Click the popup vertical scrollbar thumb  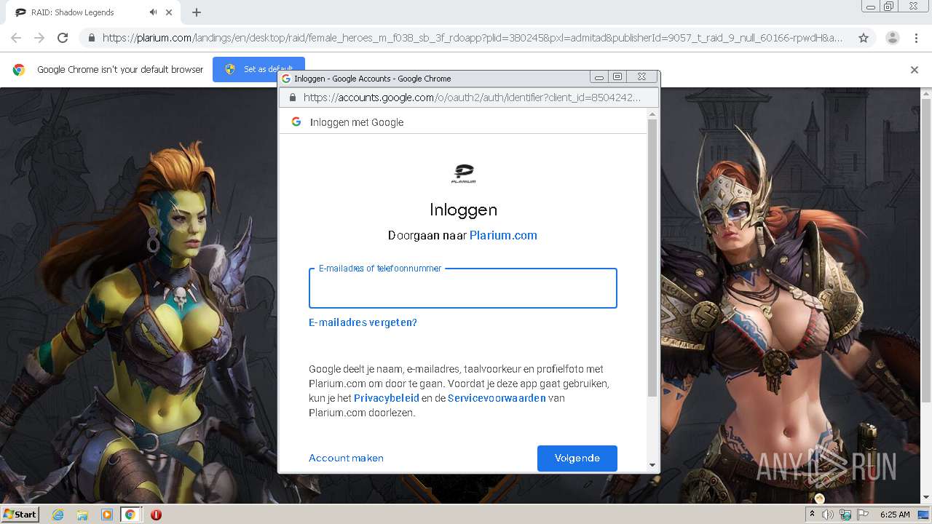click(x=652, y=258)
